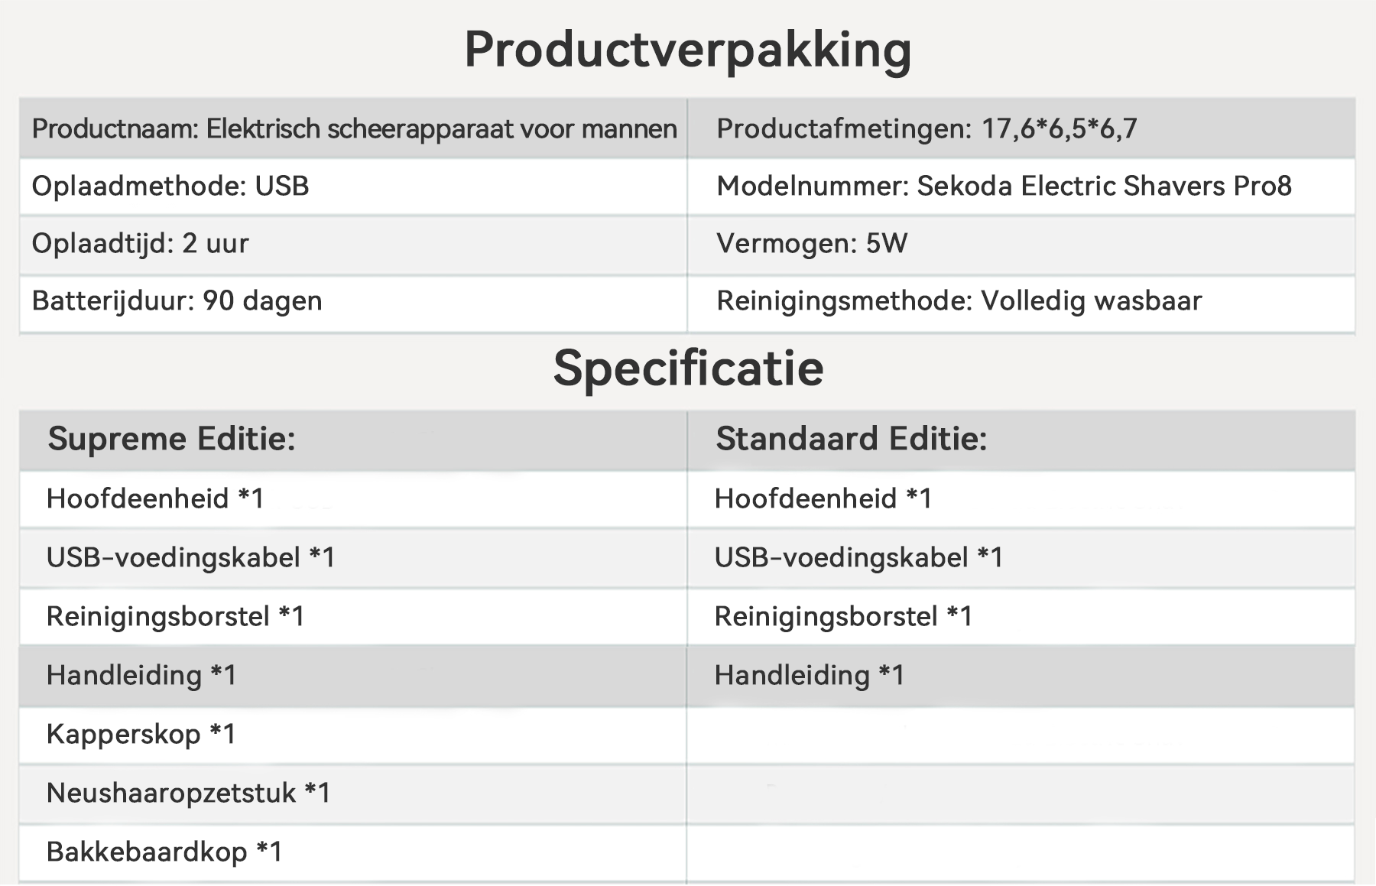The height and width of the screenshot is (886, 1376).
Task: Select the Supreme Editie column header
Action: pos(171,440)
